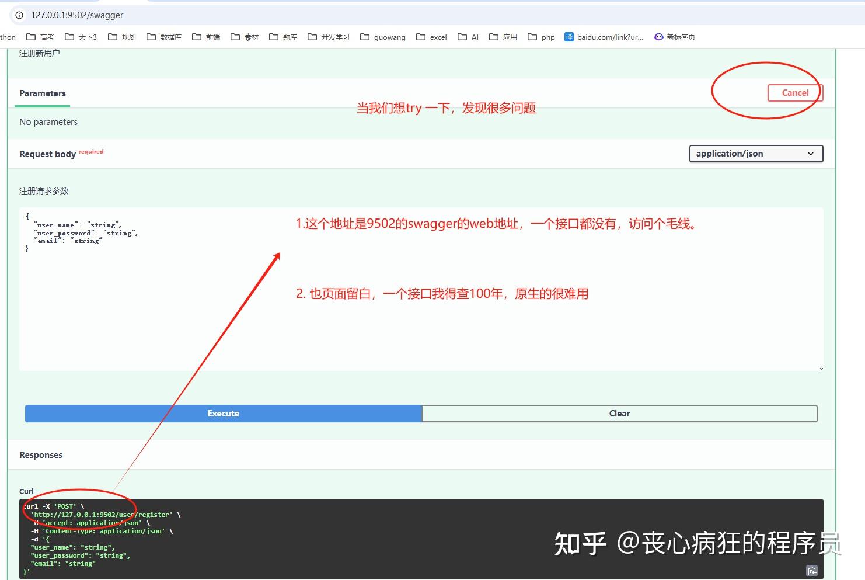The image size is (865, 580).
Task: Click the address bar URL 127.0.0.1:9502/swagger
Action: (x=77, y=15)
